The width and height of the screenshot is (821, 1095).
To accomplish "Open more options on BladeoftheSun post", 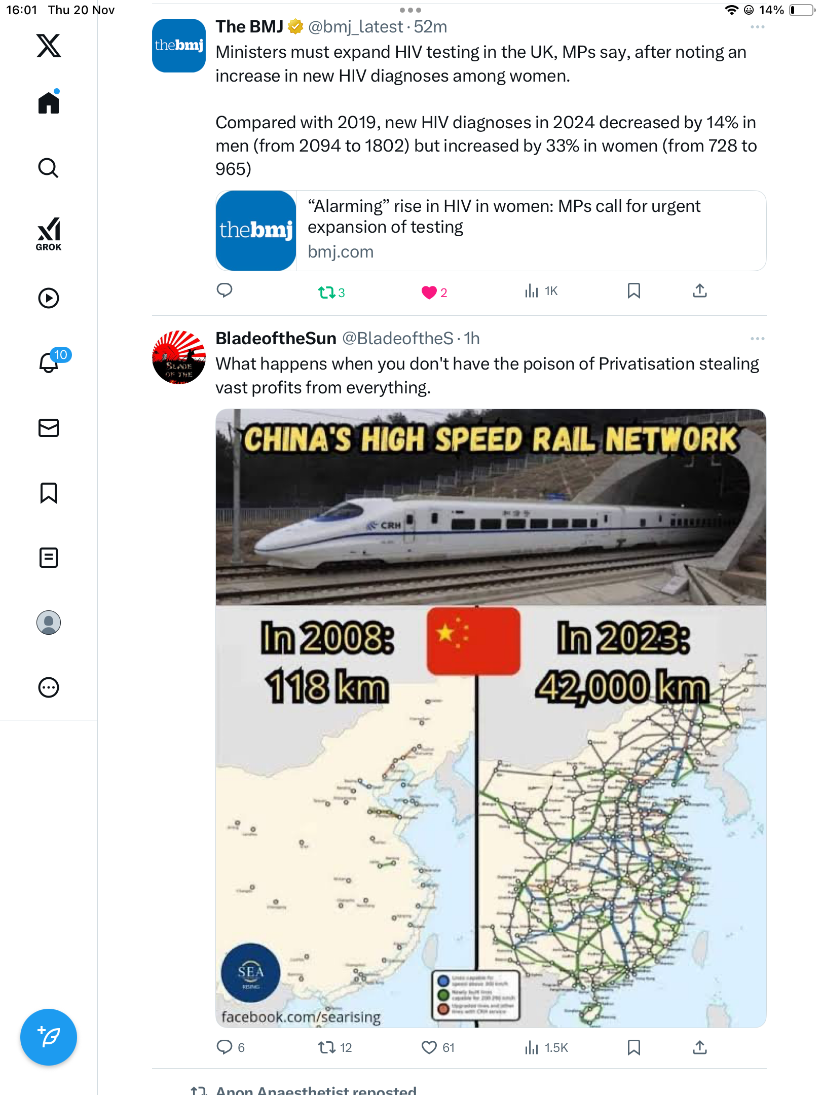I will coord(757,339).
